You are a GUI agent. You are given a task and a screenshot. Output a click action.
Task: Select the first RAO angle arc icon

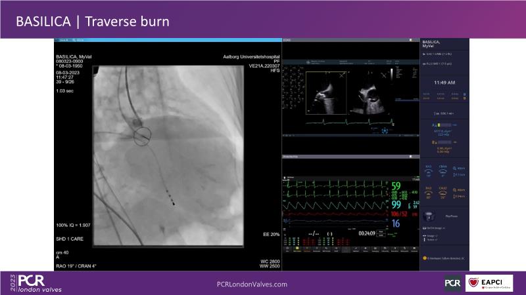click(x=429, y=171)
